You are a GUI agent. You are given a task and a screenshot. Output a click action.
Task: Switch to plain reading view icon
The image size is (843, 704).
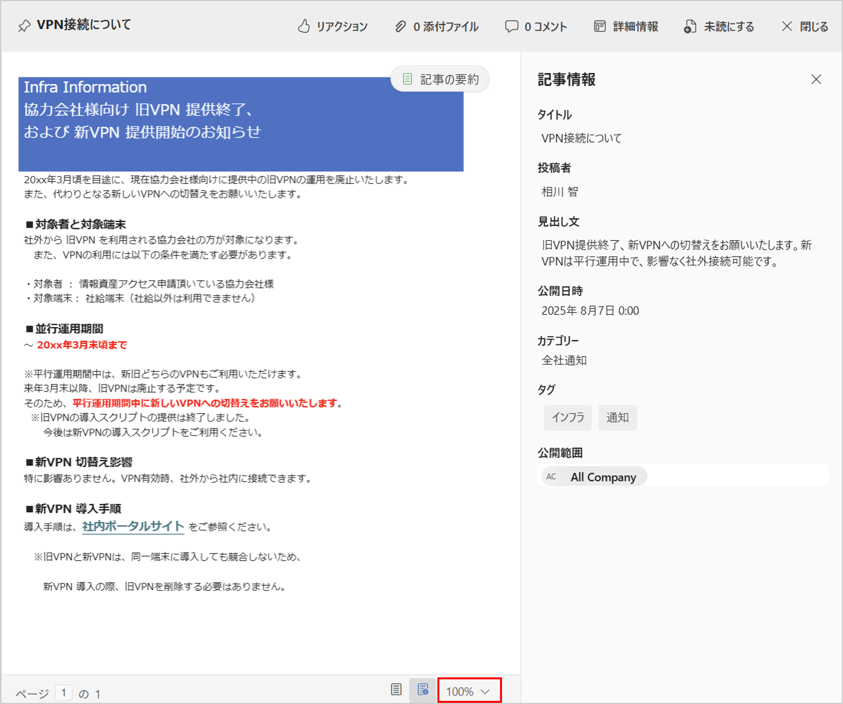point(396,690)
